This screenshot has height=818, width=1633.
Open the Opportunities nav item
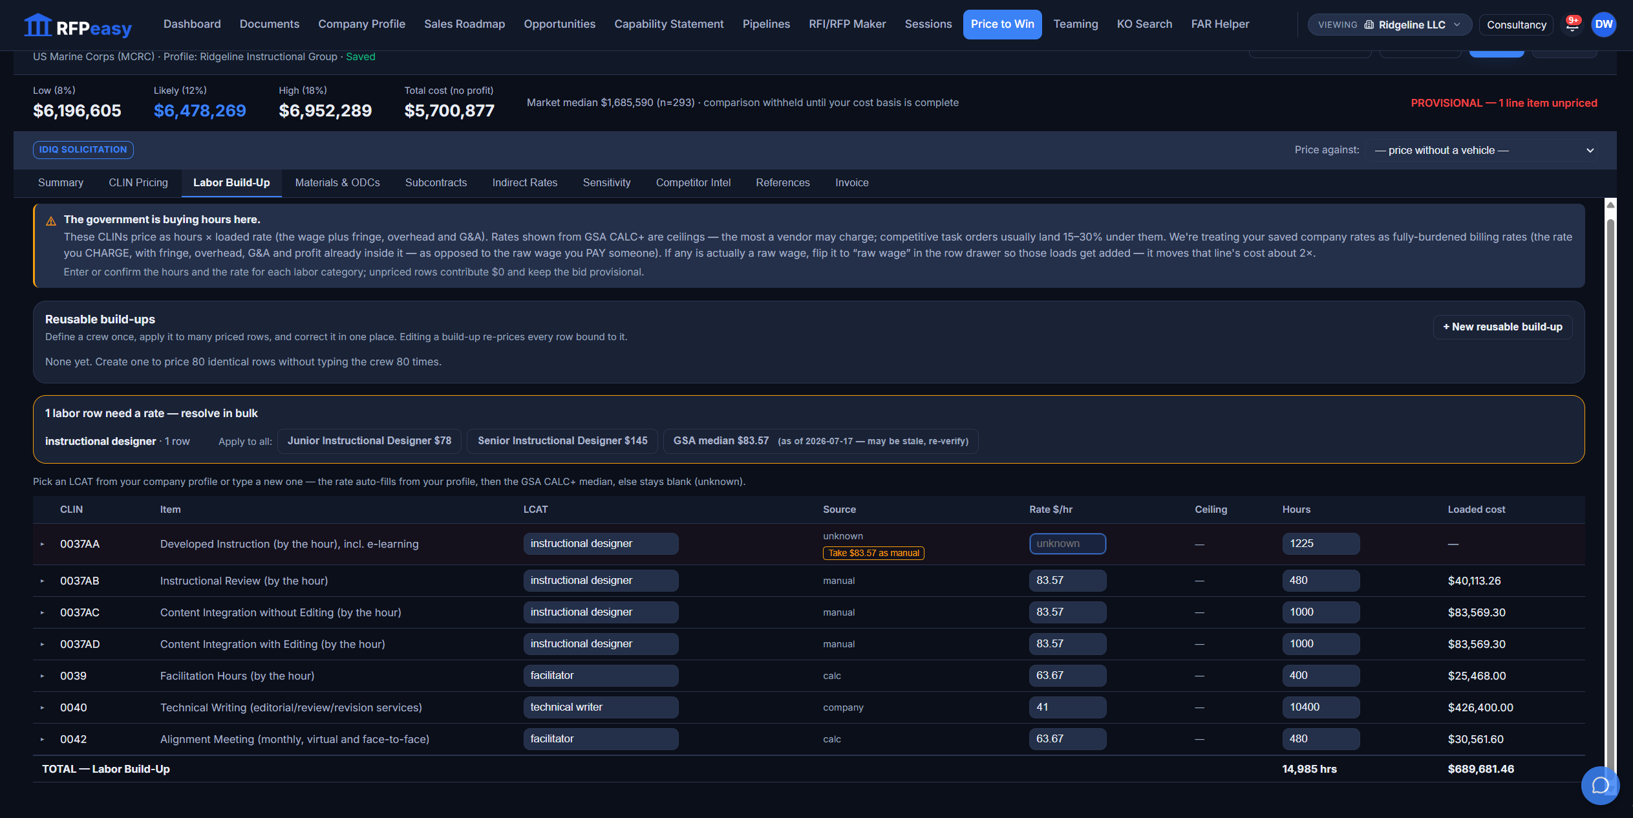(x=559, y=24)
